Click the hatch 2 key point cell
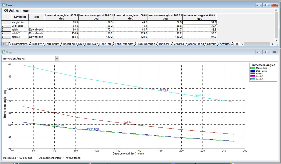The width and height of the screenshot is (281, 164). 20,33
